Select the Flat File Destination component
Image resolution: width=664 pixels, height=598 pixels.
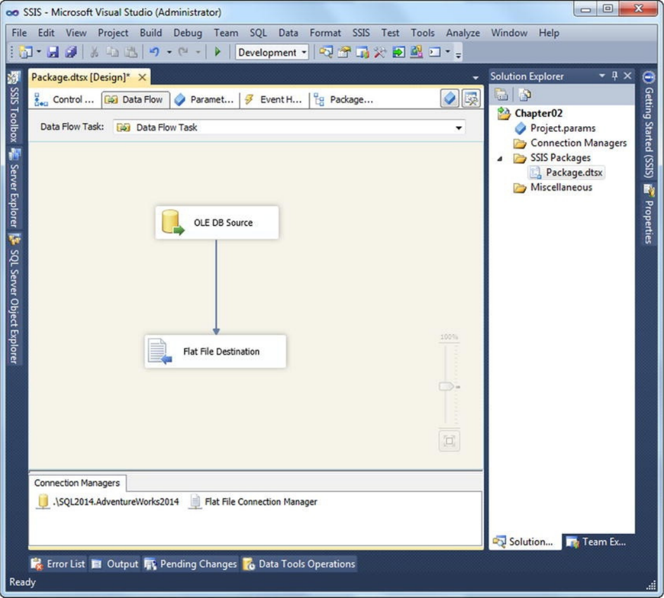click(215, 351)
